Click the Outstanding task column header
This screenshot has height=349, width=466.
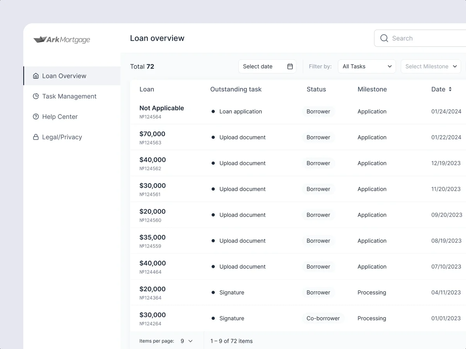236,89
